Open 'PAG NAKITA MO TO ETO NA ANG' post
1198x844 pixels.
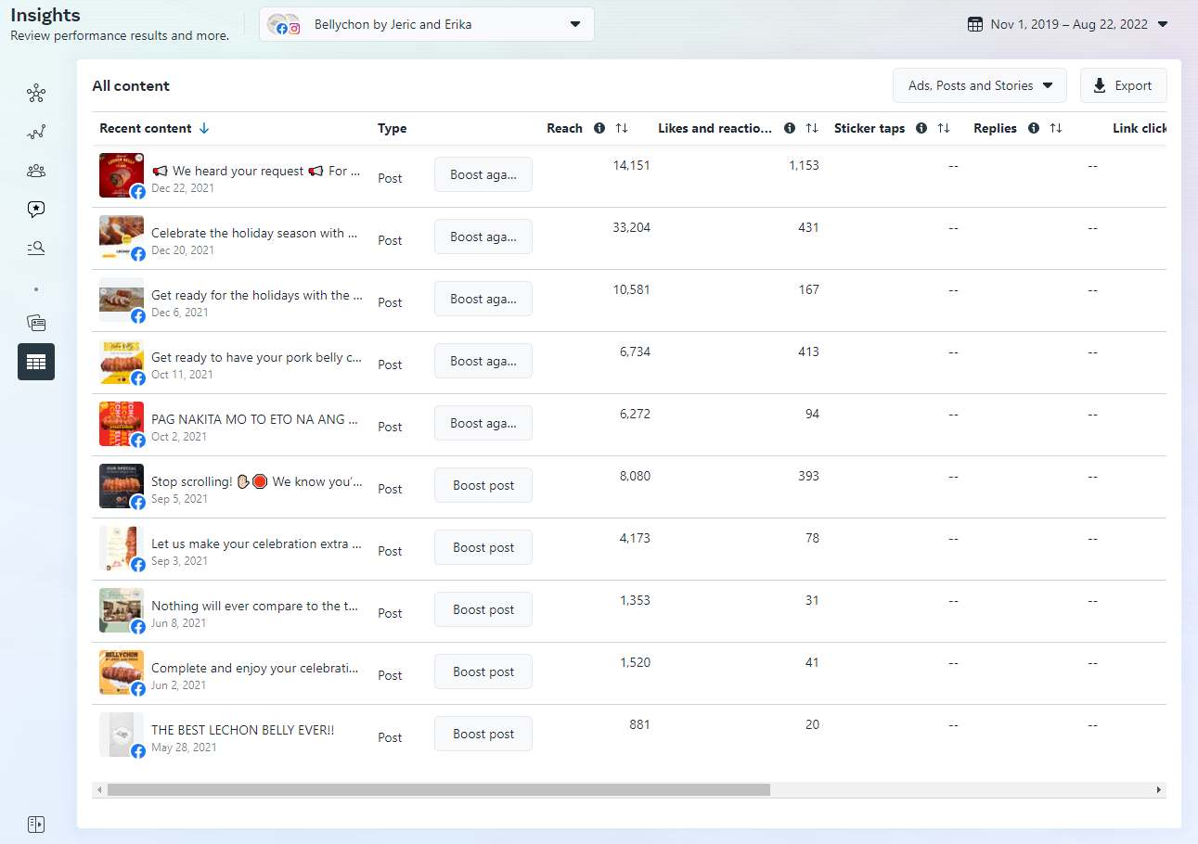coord(255,419)
